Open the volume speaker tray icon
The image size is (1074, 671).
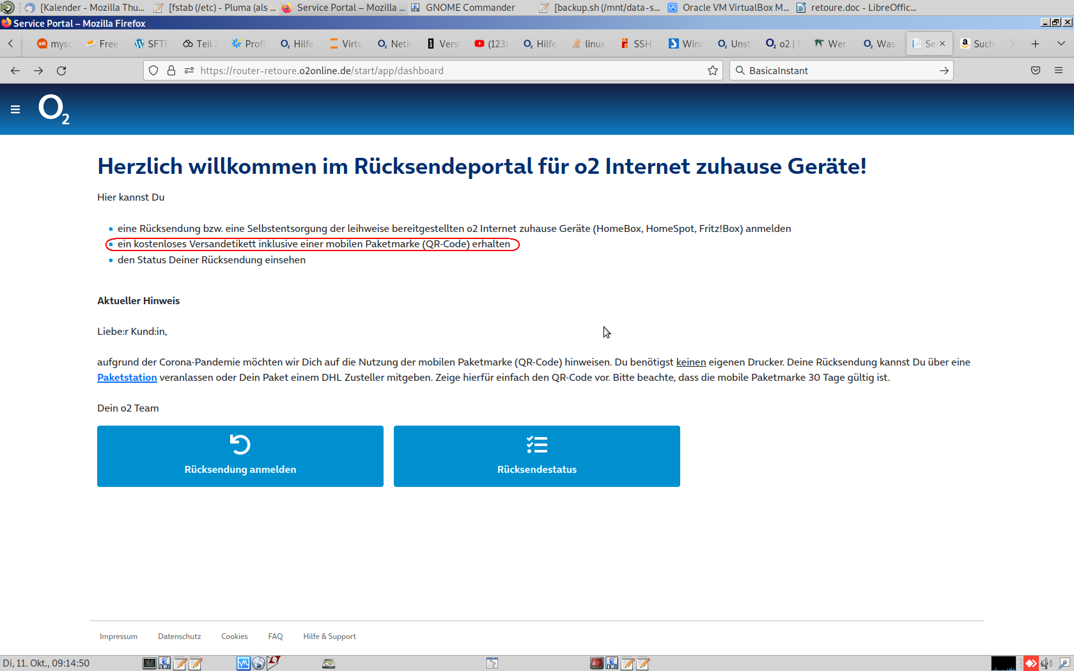click(1046, 663)
